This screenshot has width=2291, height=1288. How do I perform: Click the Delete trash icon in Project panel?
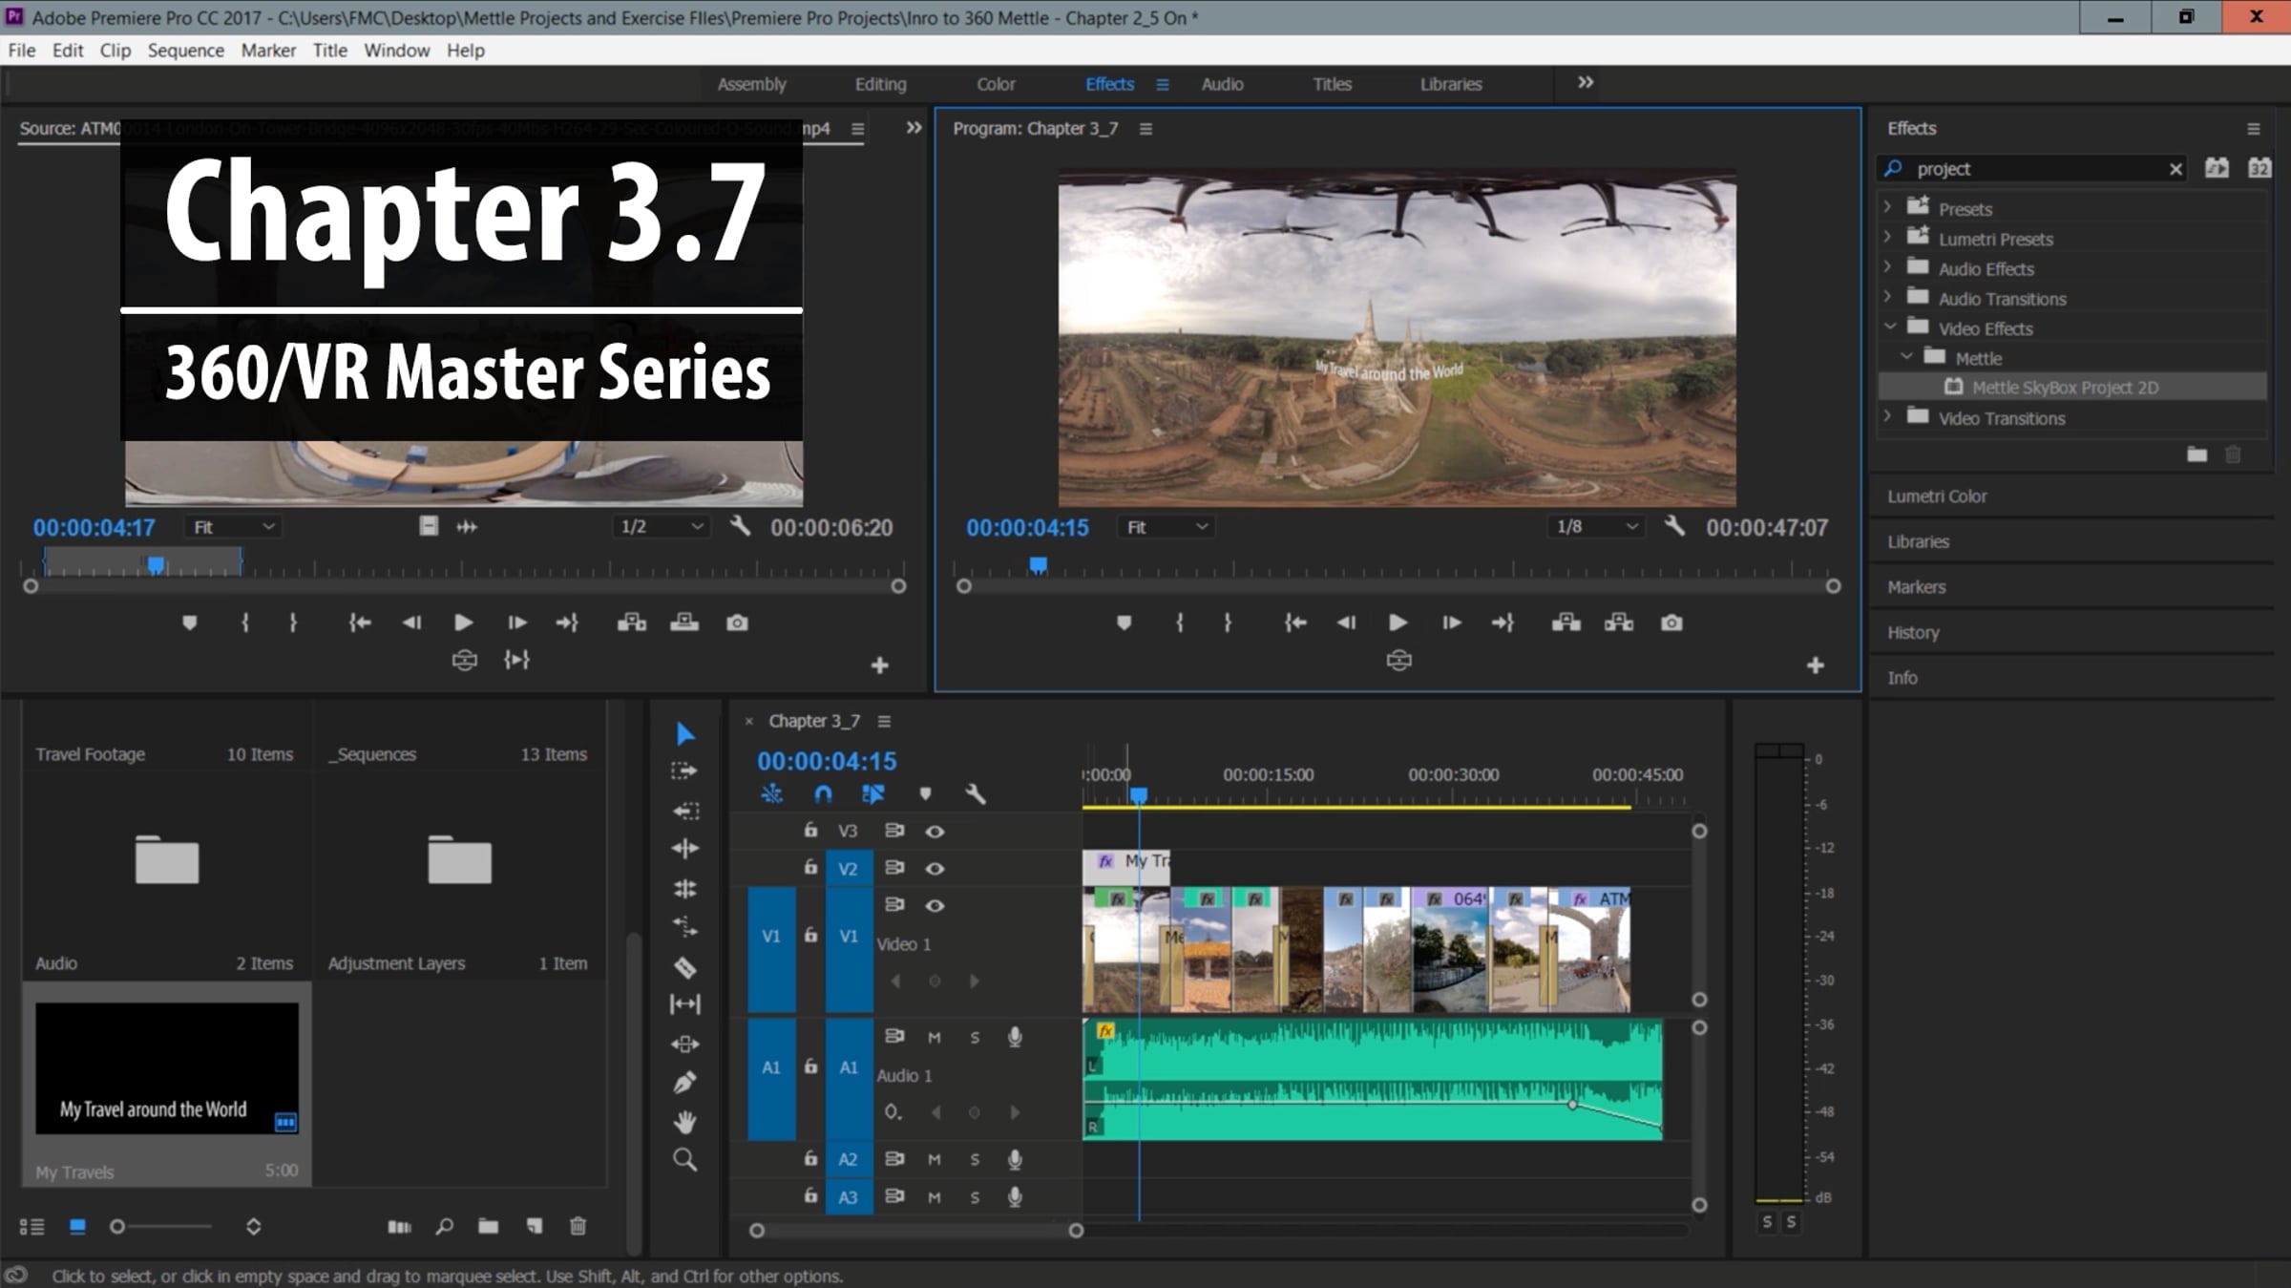[x=578, y=1226]
